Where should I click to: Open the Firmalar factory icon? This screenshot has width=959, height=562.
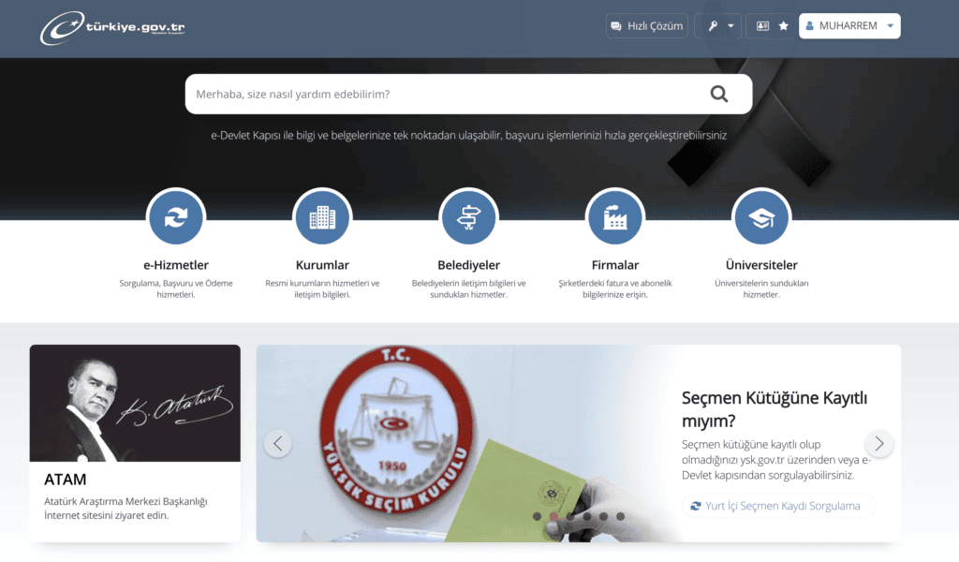[614, 217]
